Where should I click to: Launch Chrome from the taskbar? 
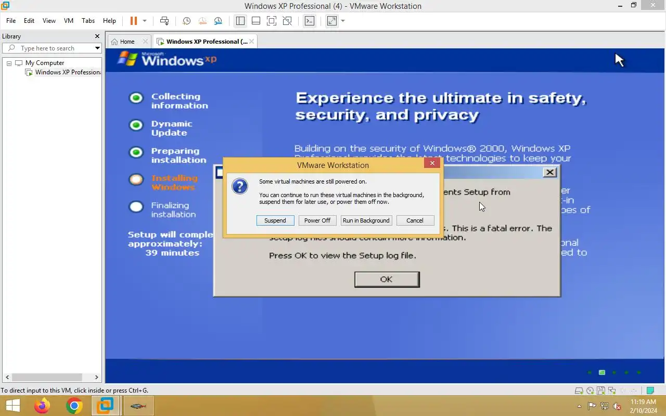pos(74,406)
